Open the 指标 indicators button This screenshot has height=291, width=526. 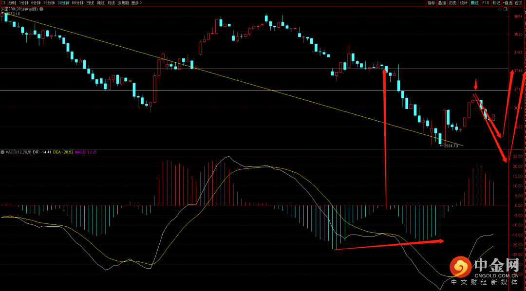[x=432, y=3]
